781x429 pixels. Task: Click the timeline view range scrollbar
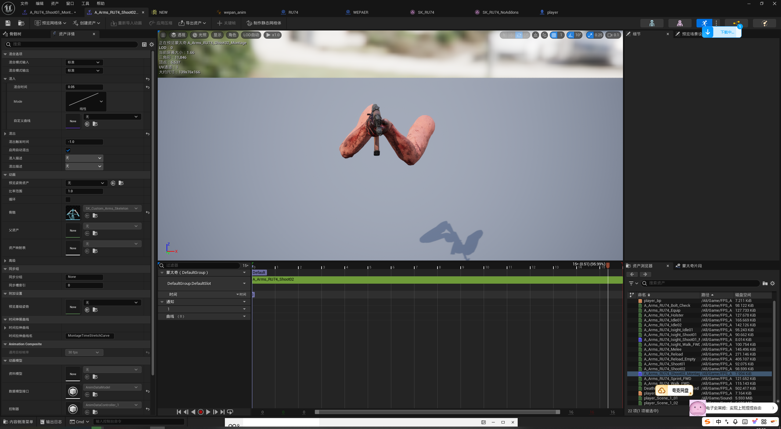point(437,412)
